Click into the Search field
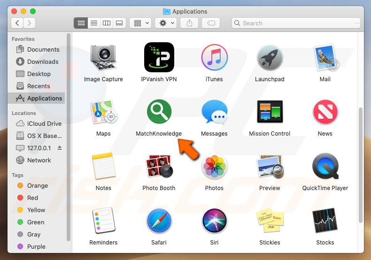371x260 pixels. 296,23
